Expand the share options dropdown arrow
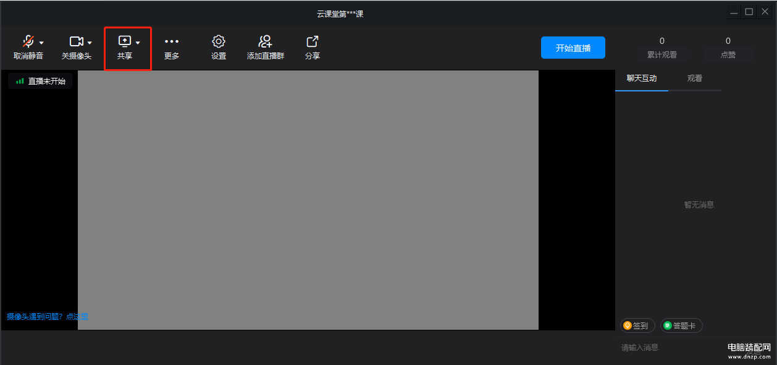This screenshot has width=777, height=365. click(x=138, y=43)
